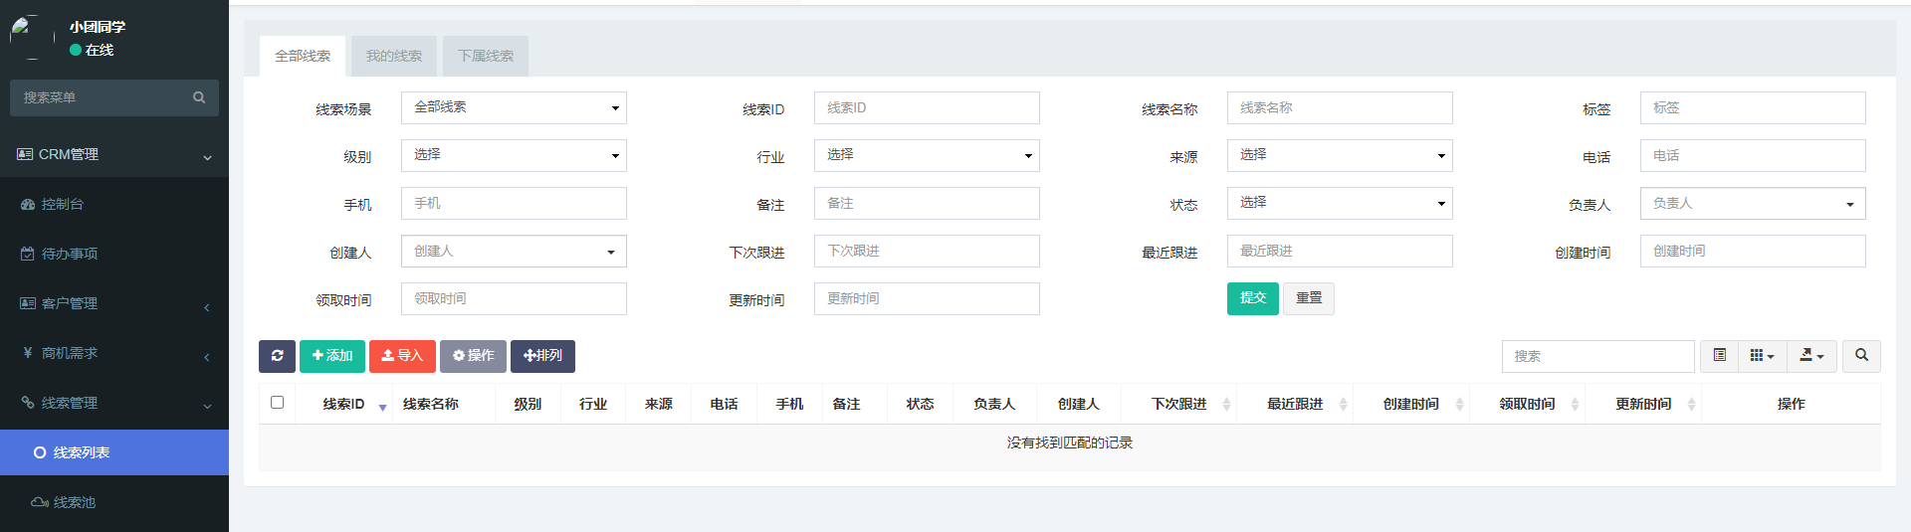Image resolution: width=1911 pixels, height=532 pixels.
Task: Click the table advanced search magnifier button
Action: pos(1861,356)
